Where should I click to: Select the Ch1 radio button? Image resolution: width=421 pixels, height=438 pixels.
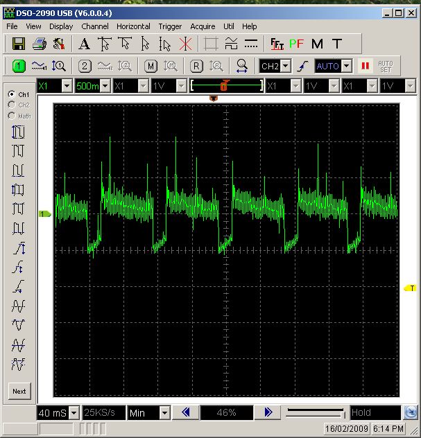[12, 94]
